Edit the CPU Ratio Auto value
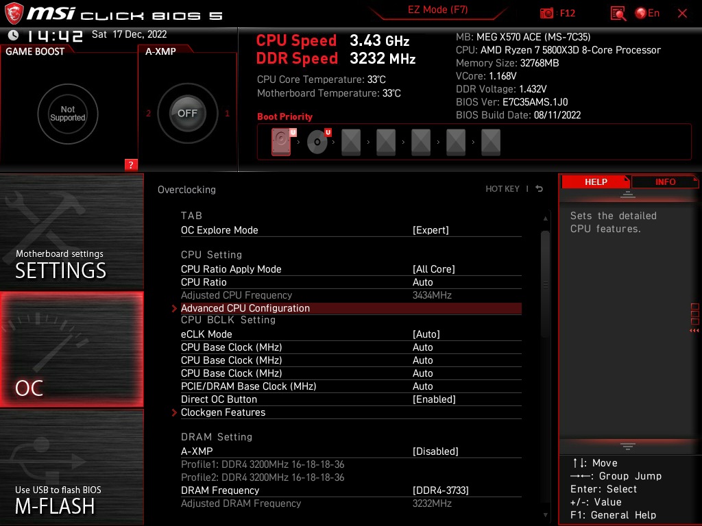Screen dimensions: 702x526 pyautogui.click(x=422, y=282)
